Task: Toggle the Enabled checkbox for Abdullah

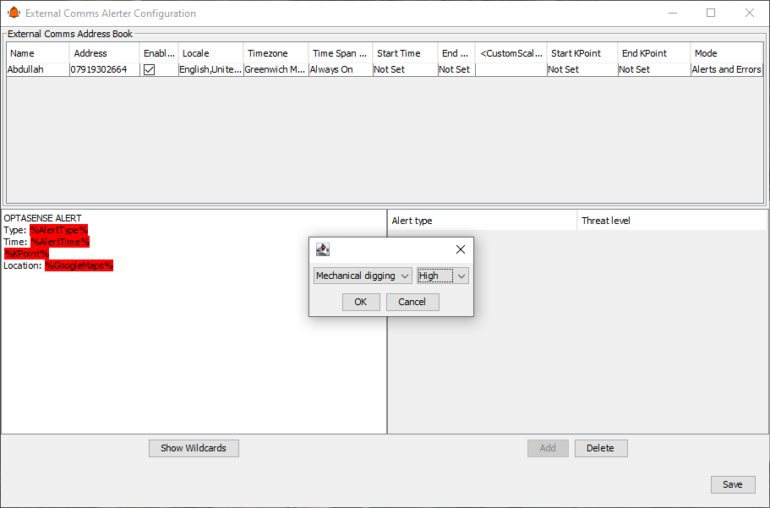Action: coord(149,70)
